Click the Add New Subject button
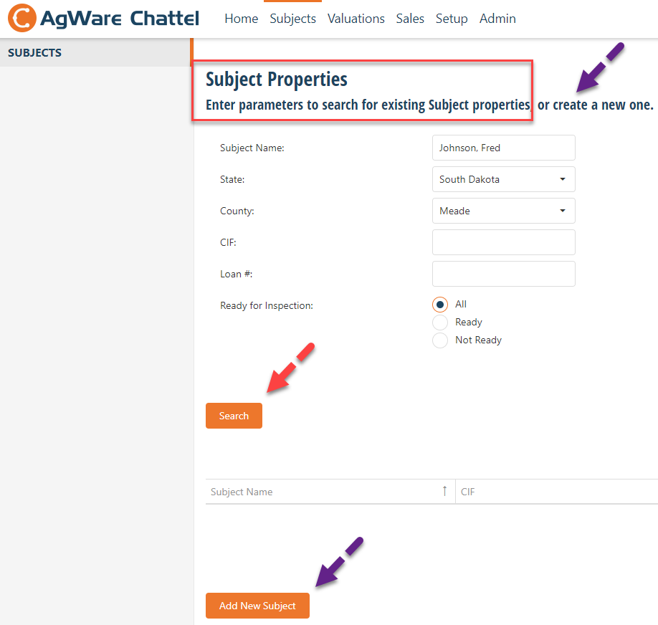Image resolution: width=658 pixels, height=625 pixels. pos(257,605)
